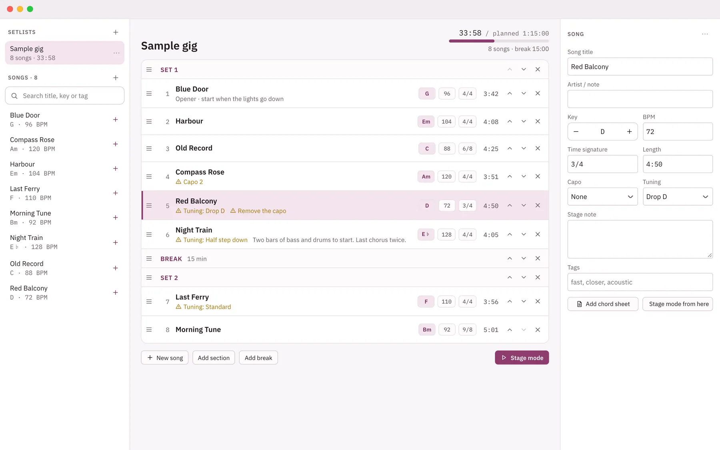Click the Song title input field
This screenshot has height=450, width=720.
tap(640, 66)
